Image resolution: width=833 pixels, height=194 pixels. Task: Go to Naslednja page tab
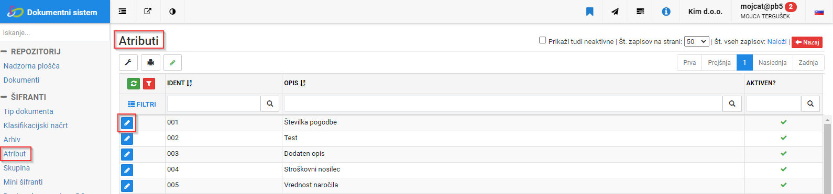[772, 63]
